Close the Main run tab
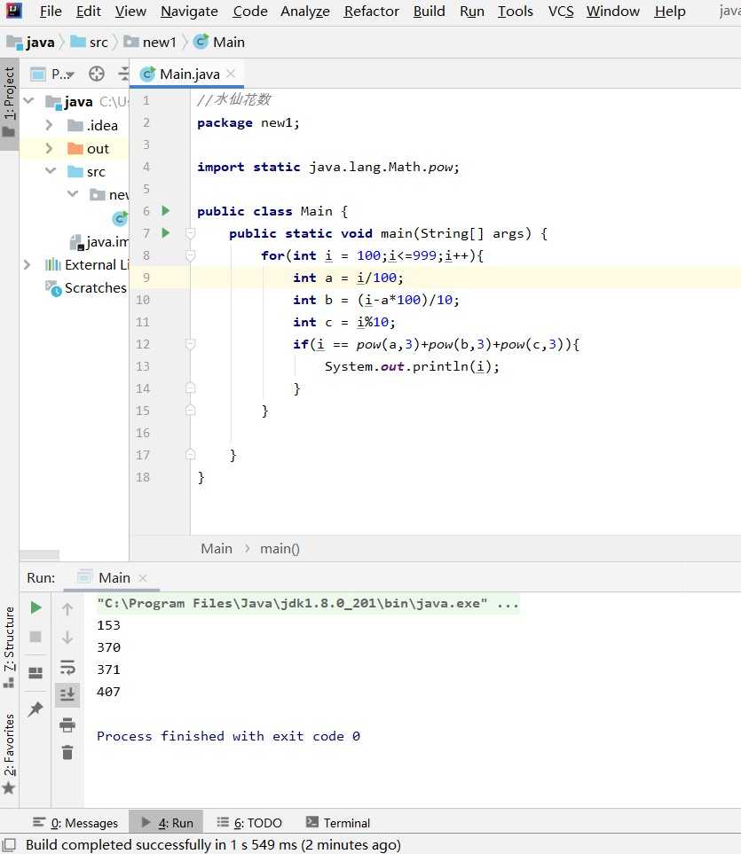This screenshot has height=854, width=741. coord(143,578)
